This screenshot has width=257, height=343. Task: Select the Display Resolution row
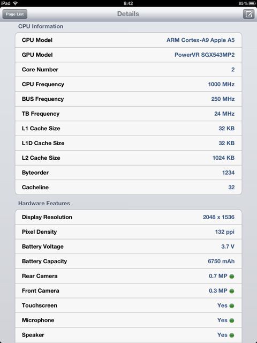click(128, 217)
